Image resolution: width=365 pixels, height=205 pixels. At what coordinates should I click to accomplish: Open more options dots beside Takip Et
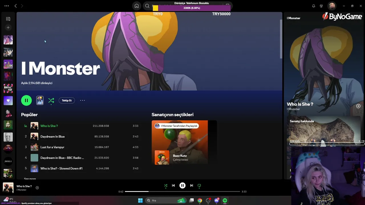tap(82, 100)
